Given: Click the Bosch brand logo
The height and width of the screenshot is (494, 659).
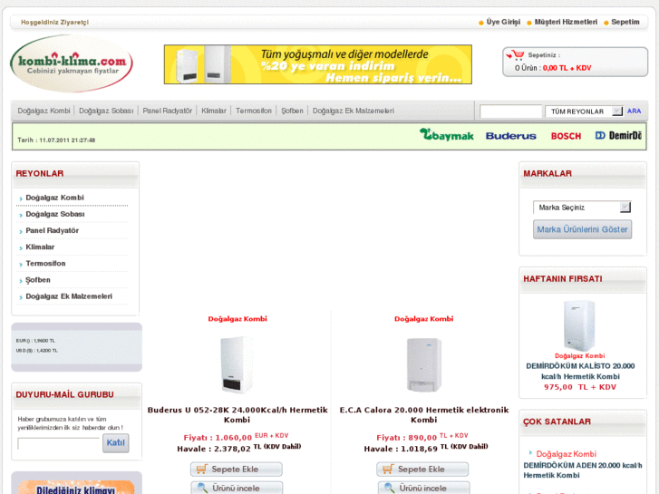Looking at the screenshot, I should pos(566,136).
